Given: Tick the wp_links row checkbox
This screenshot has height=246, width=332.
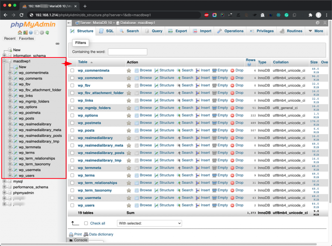Looking at the screenshot, I should [72, 100].
